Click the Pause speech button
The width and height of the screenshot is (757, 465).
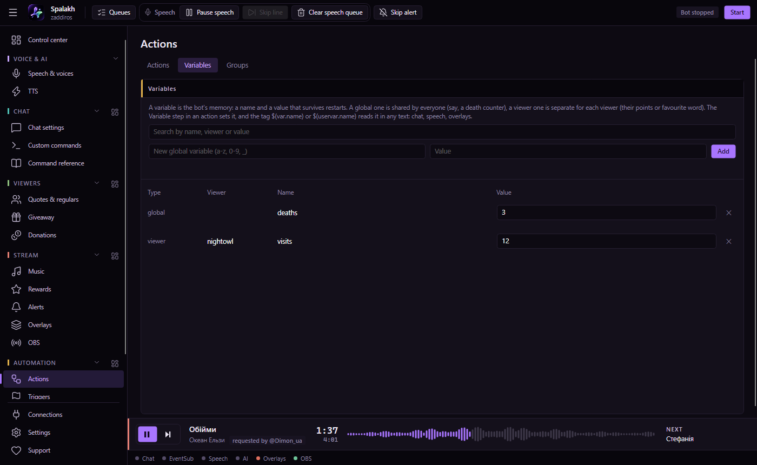tap(209, 12)
